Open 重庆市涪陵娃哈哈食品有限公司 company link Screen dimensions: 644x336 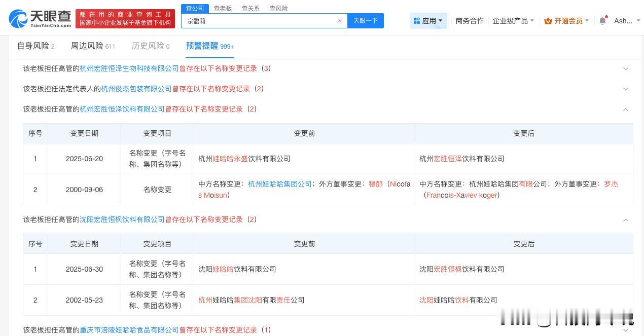tap(129, 330)
